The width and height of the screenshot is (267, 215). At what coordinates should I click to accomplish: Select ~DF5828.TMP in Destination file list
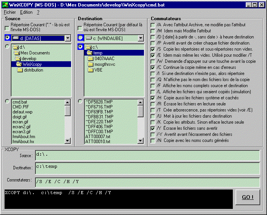point(99,102)
